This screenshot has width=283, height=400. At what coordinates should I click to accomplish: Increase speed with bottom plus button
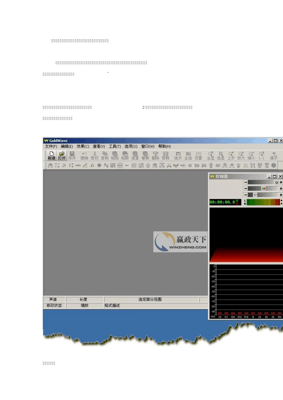pyautogui.click(x=281, y=195)
